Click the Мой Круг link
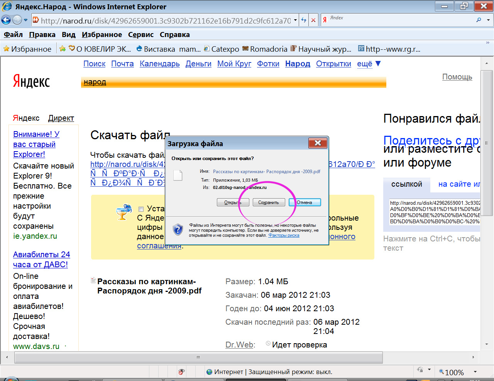The image size is (494, 381). click(x=234, y=64)
